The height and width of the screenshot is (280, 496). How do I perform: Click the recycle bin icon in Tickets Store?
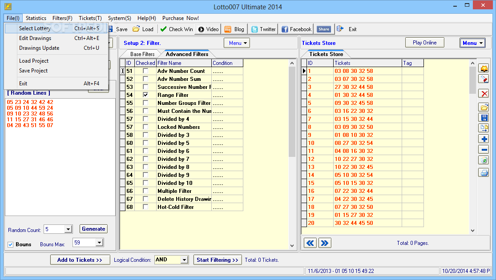coord(484,160)
